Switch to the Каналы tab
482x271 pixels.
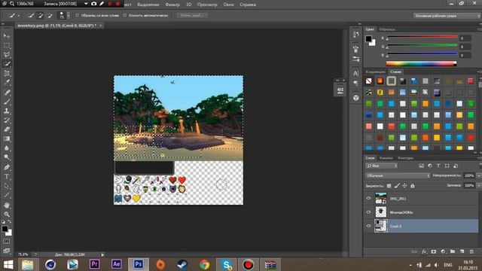tap(386, 158)
